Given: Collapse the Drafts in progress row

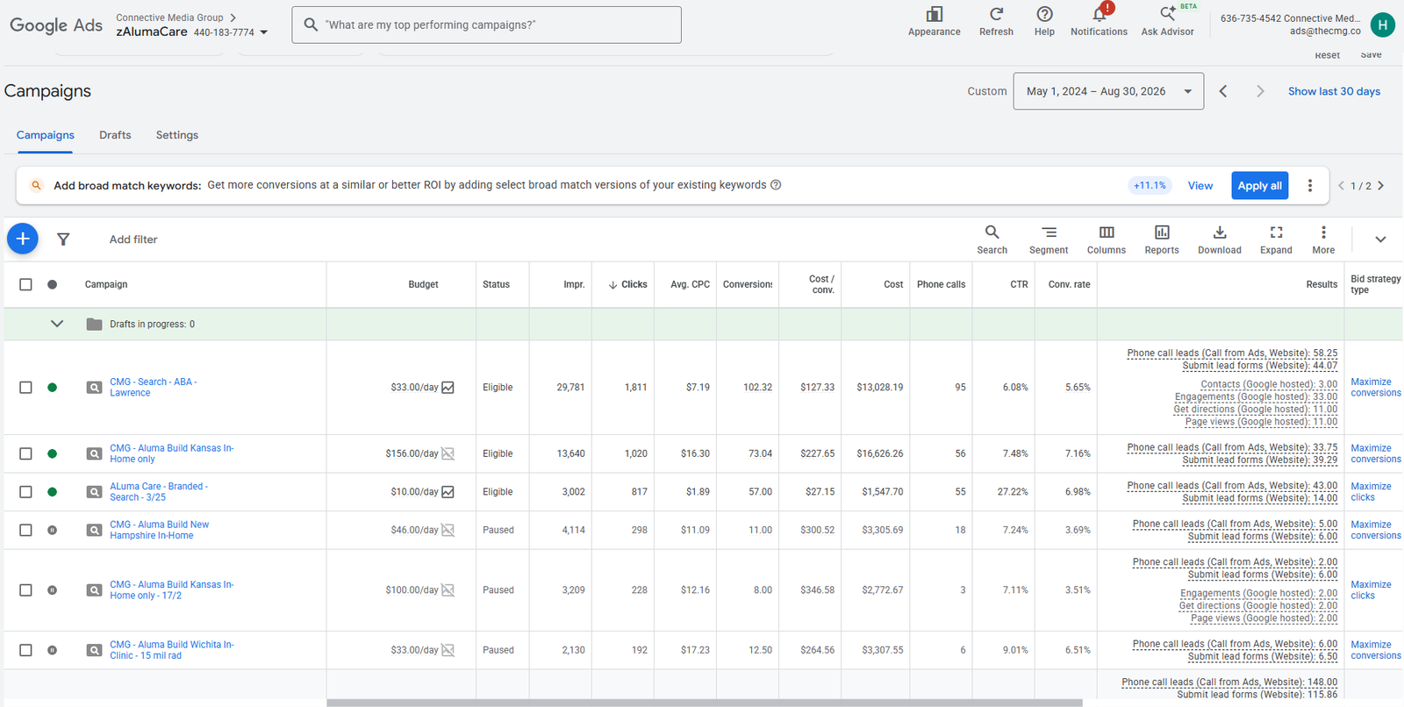Looking at the screenshot, I should tap(57, 324).
